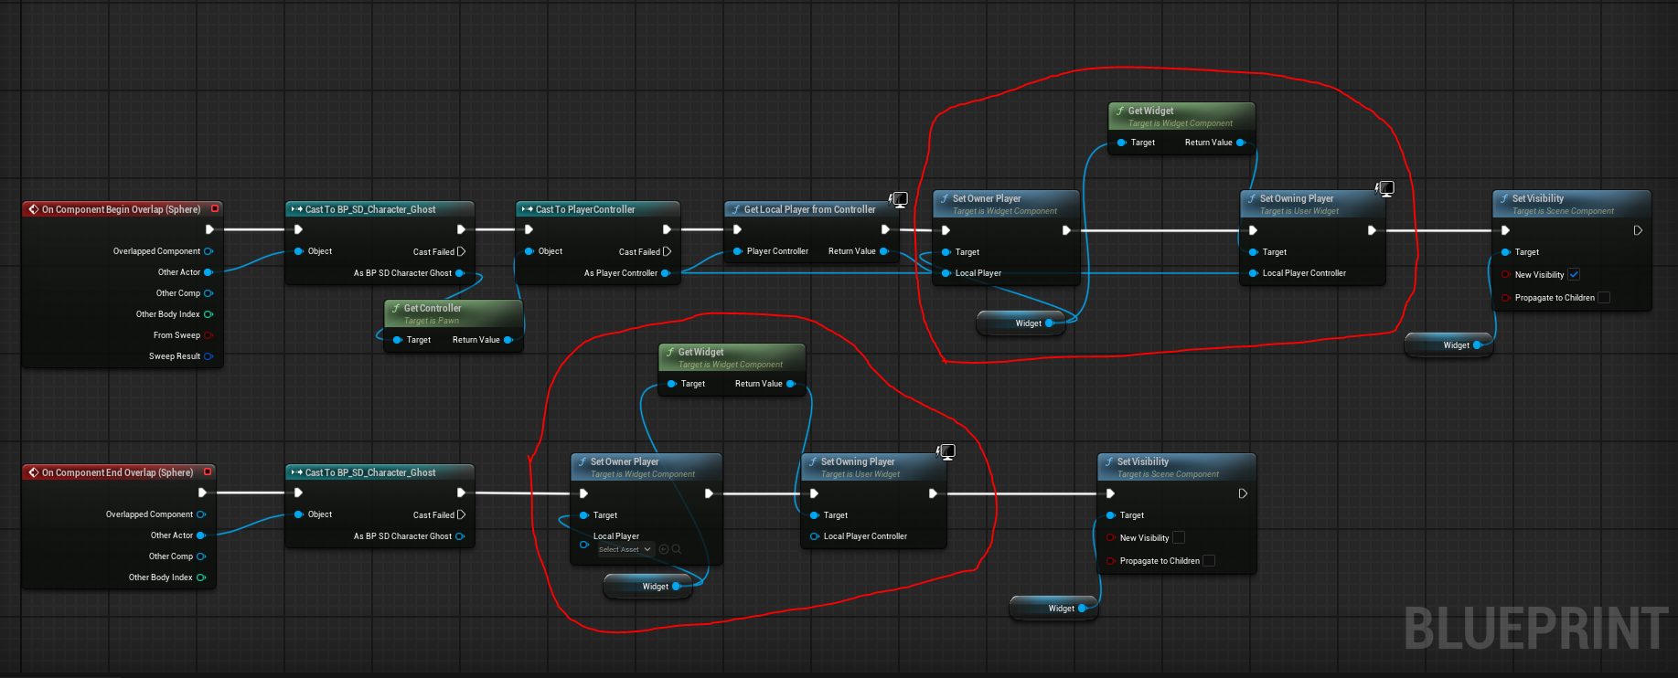1678x678 pixels.
Task: Click the Sweep Result output pin
Action: (x=208, y=356)
